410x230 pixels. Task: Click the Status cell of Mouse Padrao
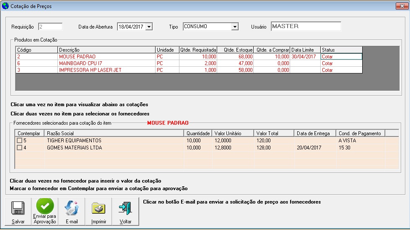pos(341,57)
